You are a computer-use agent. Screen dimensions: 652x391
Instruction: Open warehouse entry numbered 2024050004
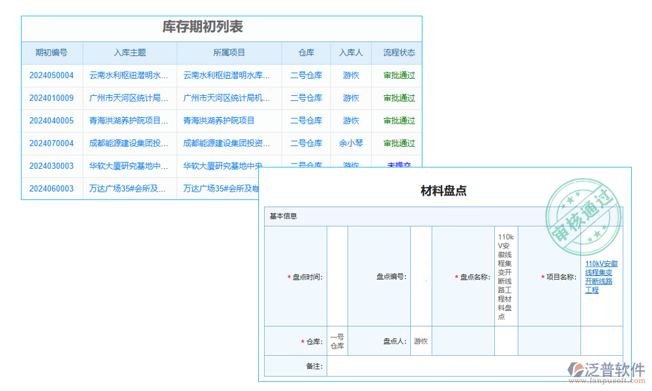coord(52,76)
